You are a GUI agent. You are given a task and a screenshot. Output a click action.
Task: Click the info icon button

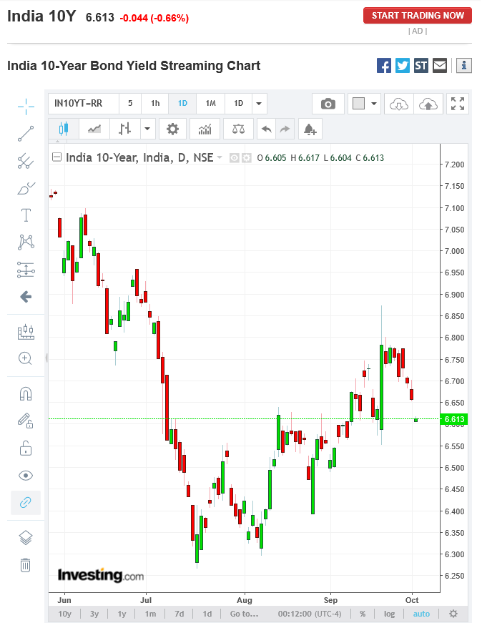click(x=463, y=66)
